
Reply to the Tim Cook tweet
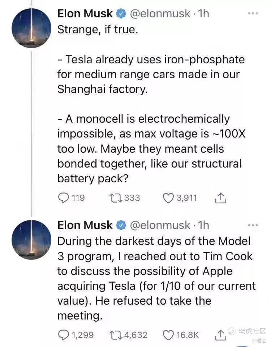[x=64, y=335]
